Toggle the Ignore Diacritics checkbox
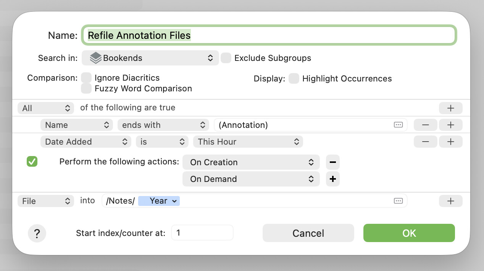The width and height of the screenshot is (484, 271). pos(86,78)
